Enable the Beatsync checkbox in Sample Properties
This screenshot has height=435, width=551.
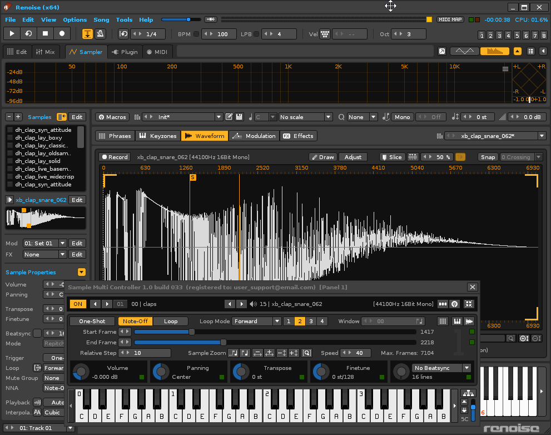[37, 333]
